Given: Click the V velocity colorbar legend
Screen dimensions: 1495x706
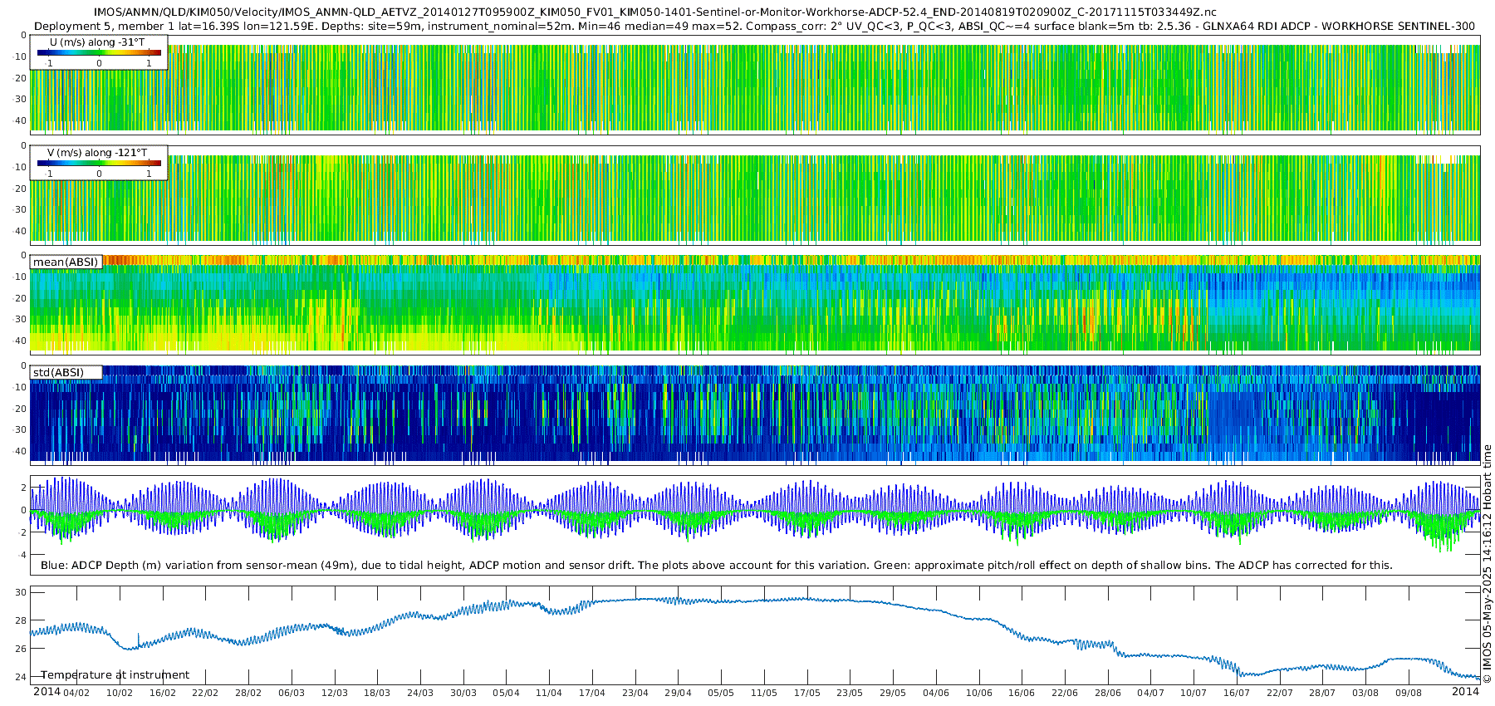Looking at the screenshot, I should click(x=99, y=163).
